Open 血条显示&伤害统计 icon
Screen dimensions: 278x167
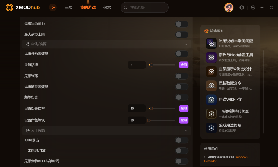pyautogui.click(x=211, y=71)
